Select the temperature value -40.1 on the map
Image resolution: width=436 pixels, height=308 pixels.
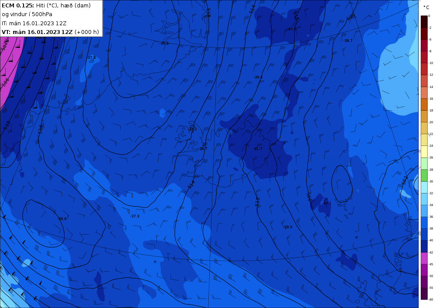tap(327, 203)
